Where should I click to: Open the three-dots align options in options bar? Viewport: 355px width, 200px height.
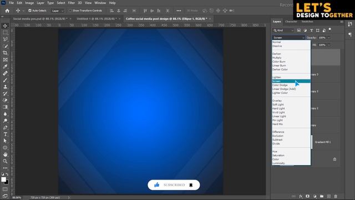[179, 11]
